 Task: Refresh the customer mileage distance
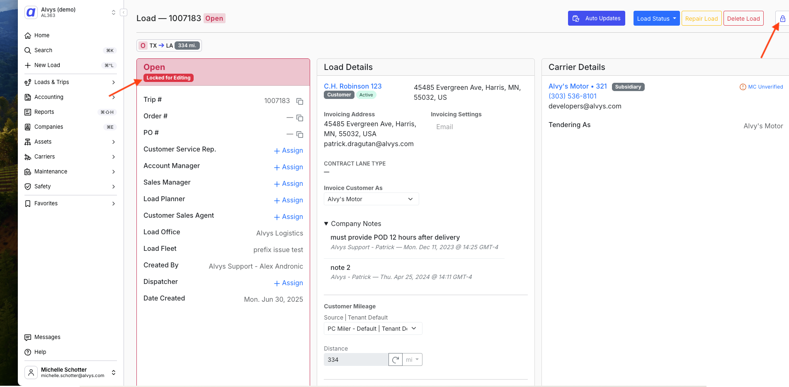tap(396, 360)
